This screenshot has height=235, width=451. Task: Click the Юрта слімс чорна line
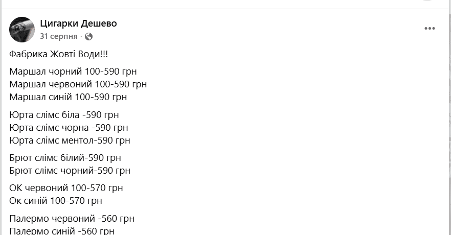tap(69, 127)
